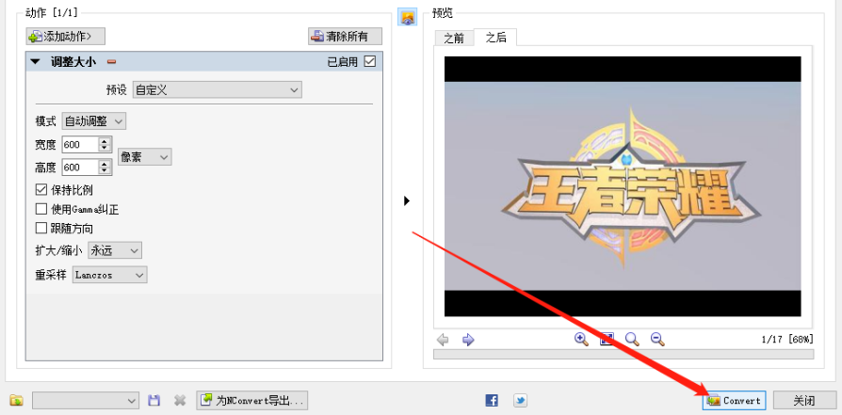Click the fit-to-window icon
The height and width of the screenshot is (415, 842).
607,340
